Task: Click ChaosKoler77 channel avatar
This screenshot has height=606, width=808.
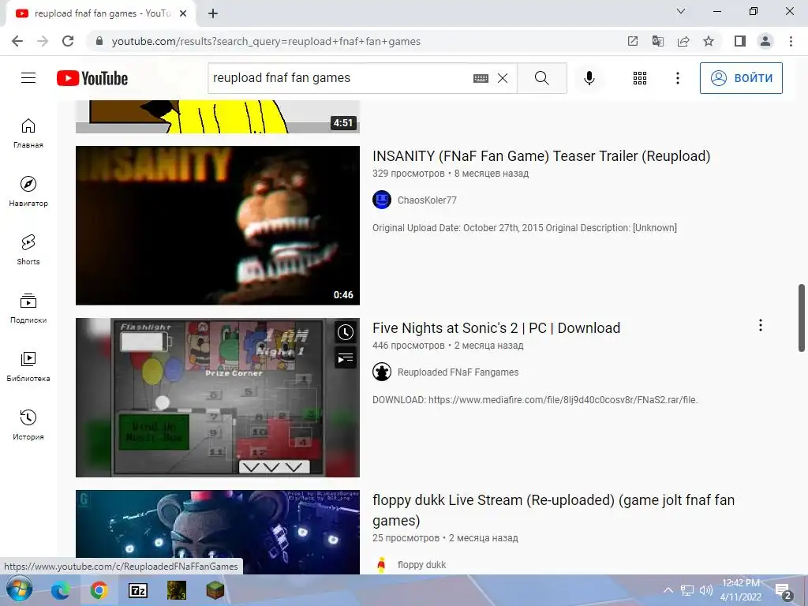Action: coord(382,200)
